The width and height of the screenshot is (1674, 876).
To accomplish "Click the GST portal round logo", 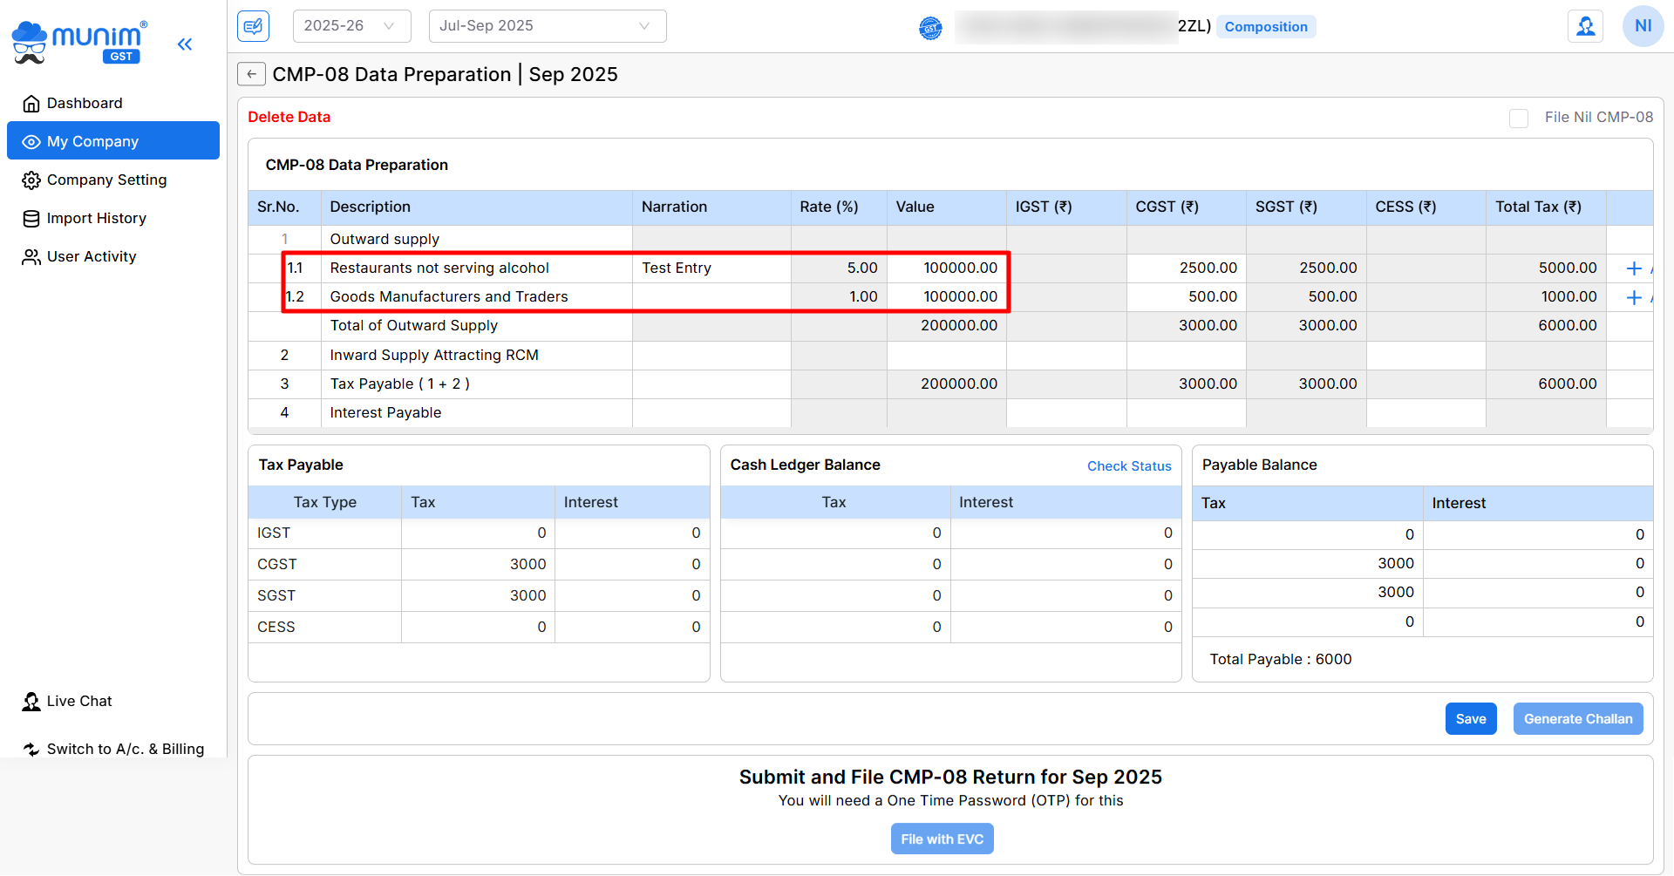I will click(x=930, y=28).
